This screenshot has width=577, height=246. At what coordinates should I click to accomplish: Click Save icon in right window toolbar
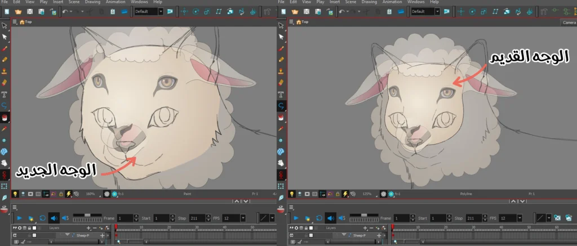coord(307,12)
